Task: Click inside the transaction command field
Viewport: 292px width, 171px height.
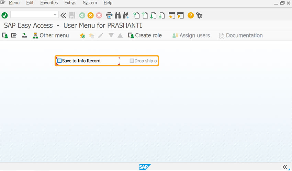Action: 32,14
